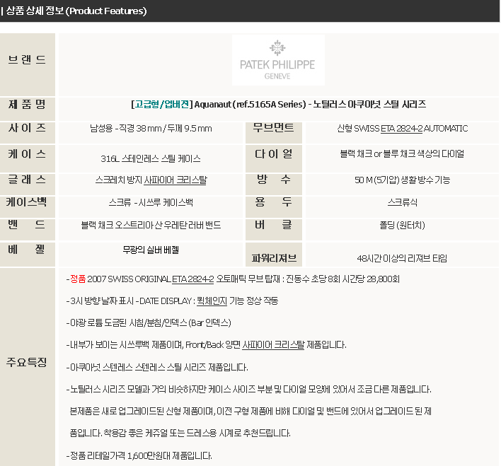The width and height of the screenshot is (501, 466).
Task: Click the line starting '본제품은 새로 업그레이드된'
Action: (250, 411)
